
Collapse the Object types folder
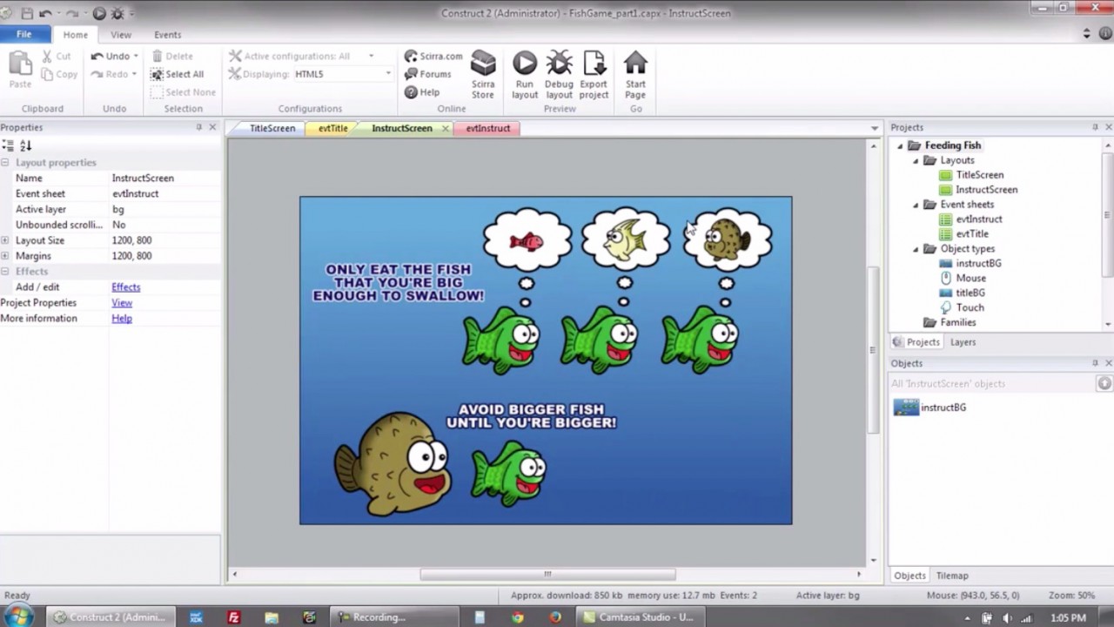point(916,249)
